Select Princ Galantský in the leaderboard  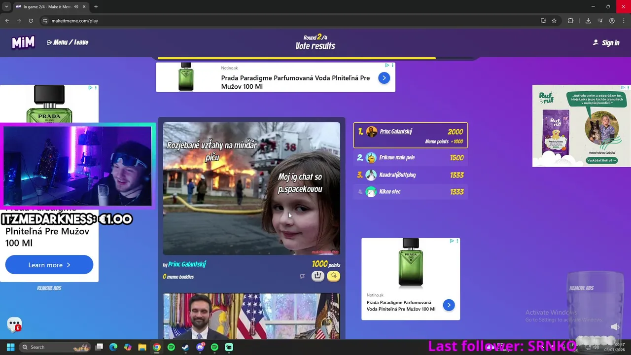click(x=410, y=136)
